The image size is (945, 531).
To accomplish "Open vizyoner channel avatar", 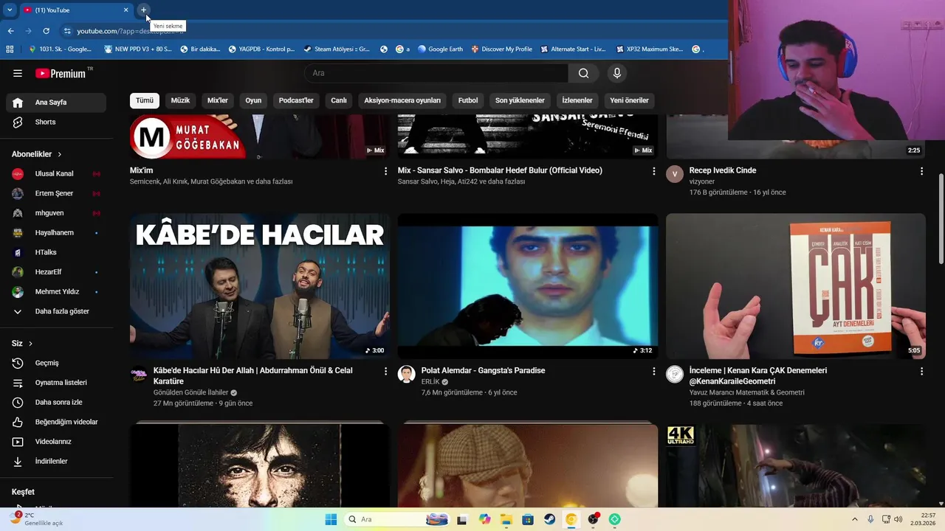I will pos(674,174).
